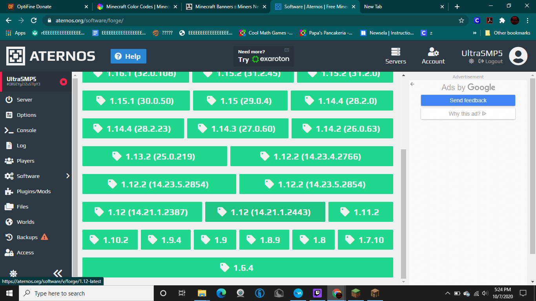The height and width of the screenshot is (301, 536).
Task: Open the Server power icon in sidebar
Action: pos(9,100)
